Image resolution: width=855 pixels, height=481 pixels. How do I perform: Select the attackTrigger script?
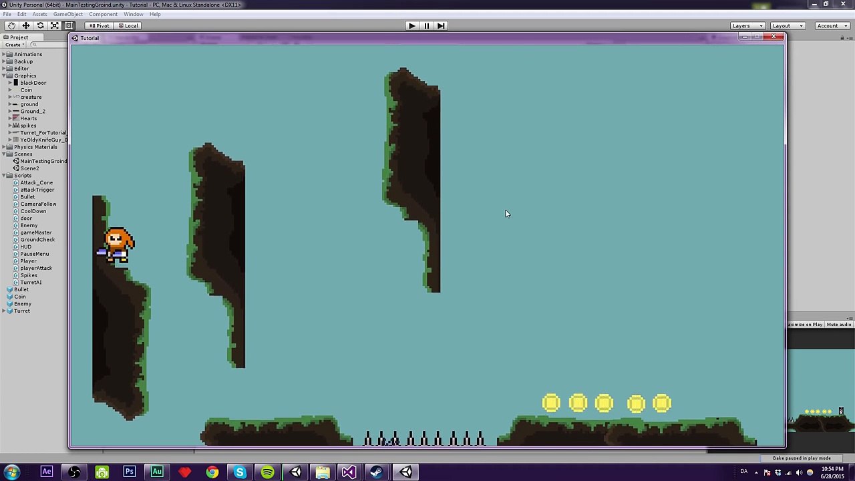pos(33,190)
